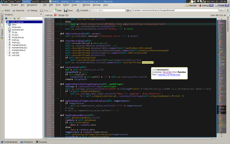Click into the Quick Open search field
Screen dimensions: 230x144
[108, 10]
